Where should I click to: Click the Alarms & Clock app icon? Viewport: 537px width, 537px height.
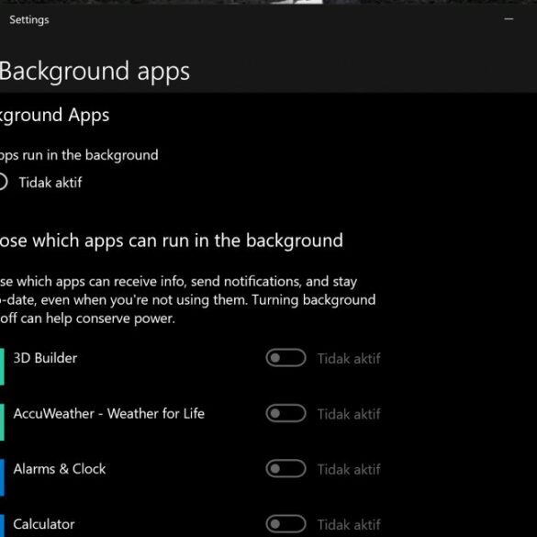tap(2, 477)
